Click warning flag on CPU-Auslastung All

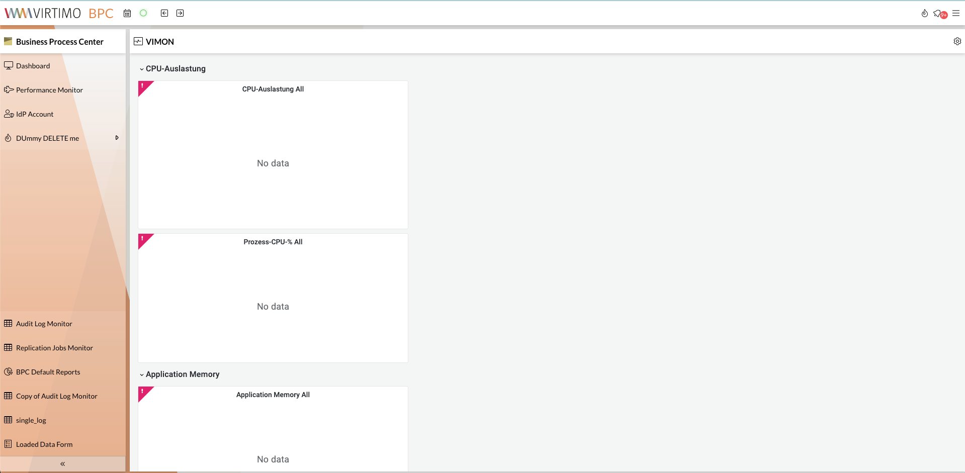click(x=143, y=86)
